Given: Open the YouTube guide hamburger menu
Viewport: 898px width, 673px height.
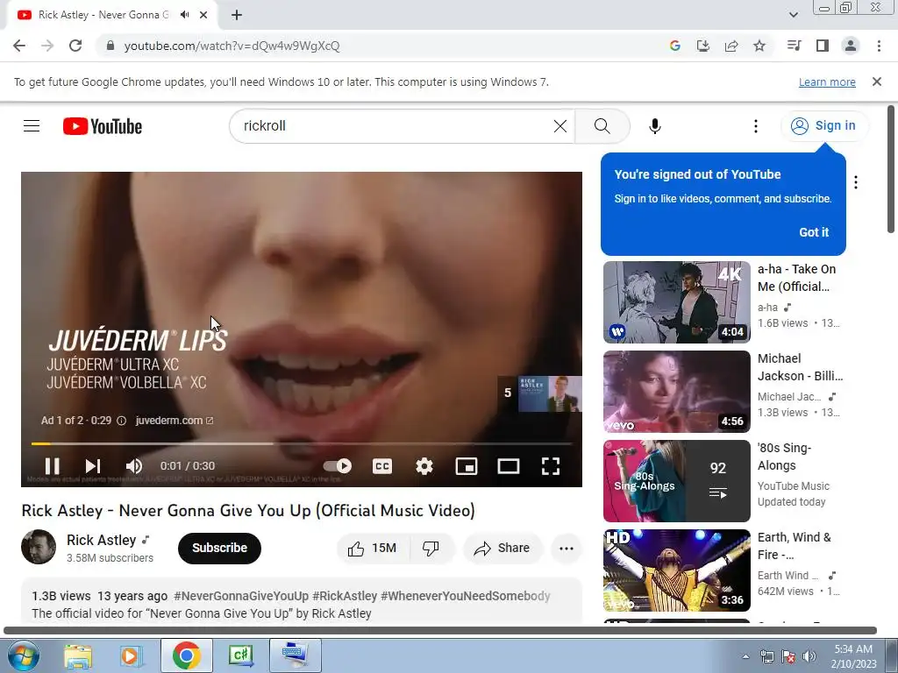Looking at the screenshot, I should click(32, 126).
